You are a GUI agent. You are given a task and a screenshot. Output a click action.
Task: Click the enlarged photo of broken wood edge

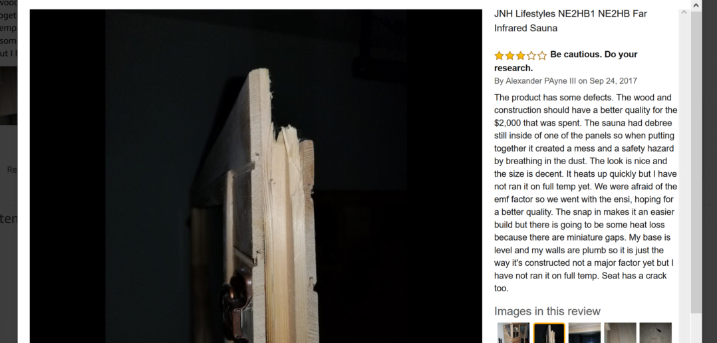pos(255,176)
